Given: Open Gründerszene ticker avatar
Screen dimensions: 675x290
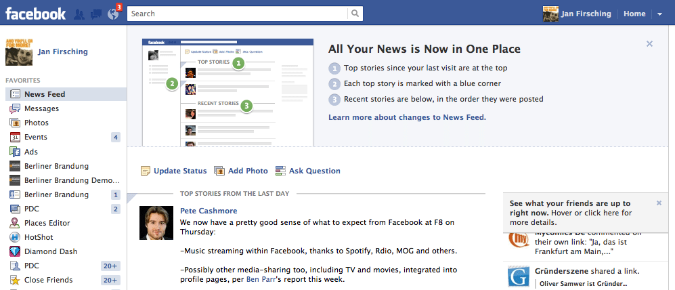Looking at the screenshot, I should [x=519, y=276].
